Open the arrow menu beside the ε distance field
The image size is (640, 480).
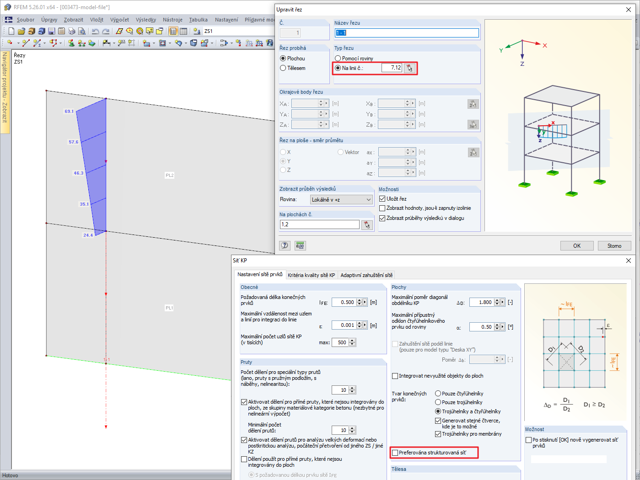click(365, 325)
